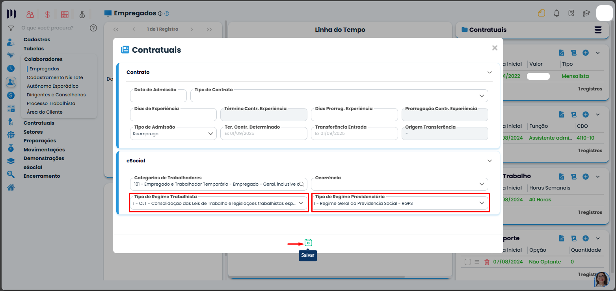Viewport: 616px width, 291px height.
Task: Open the search help question mark icon
Action: click(93, 28)
